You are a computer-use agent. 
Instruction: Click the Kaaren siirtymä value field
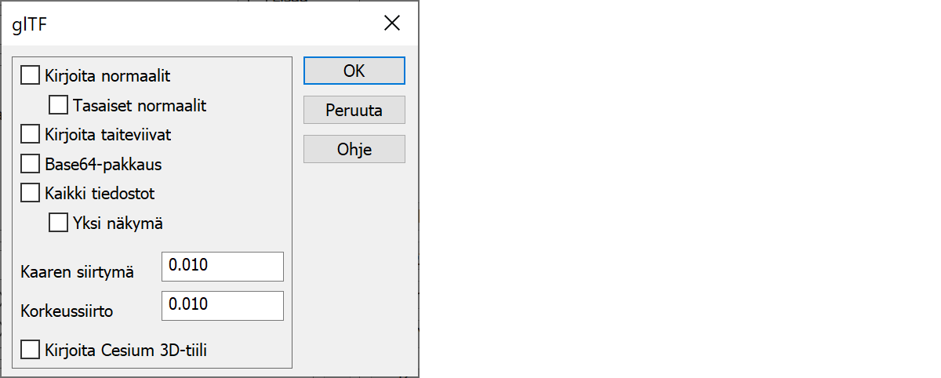pos(222,267)
